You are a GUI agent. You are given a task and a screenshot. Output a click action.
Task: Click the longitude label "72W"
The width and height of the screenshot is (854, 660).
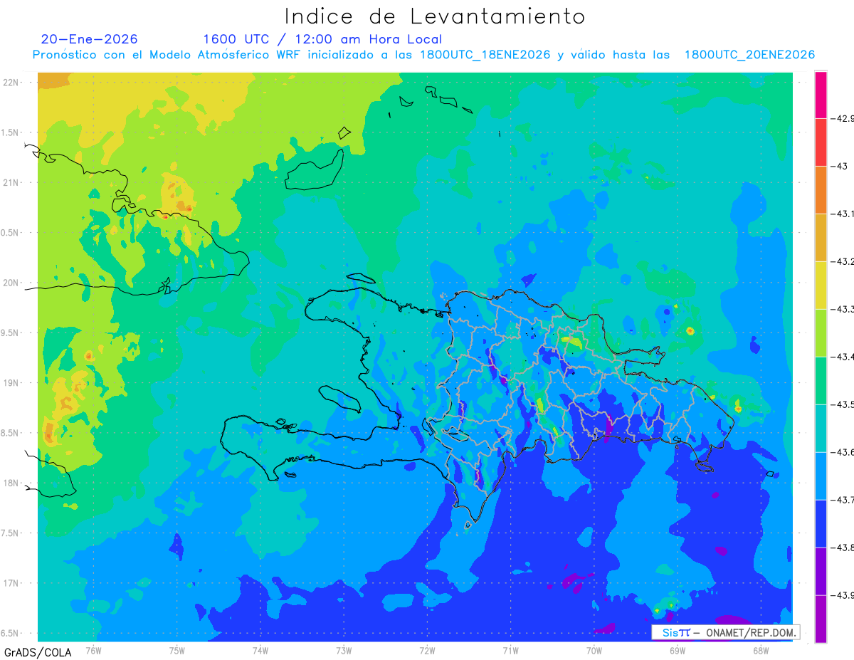427,651
